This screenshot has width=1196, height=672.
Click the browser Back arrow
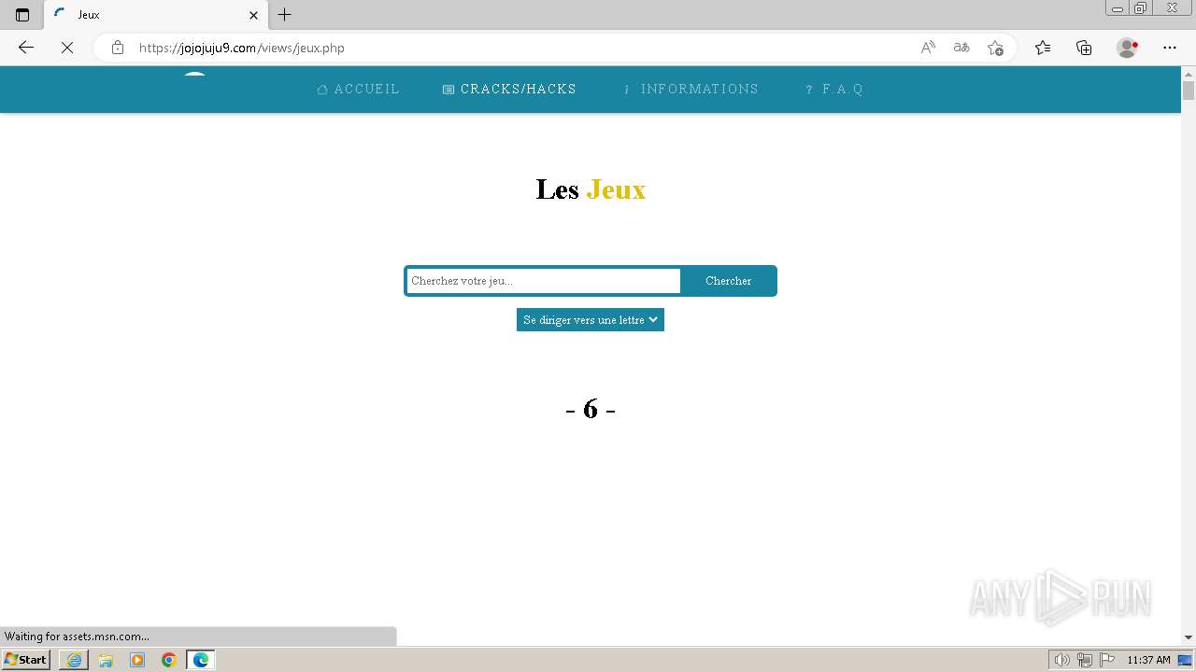(26, 48)
